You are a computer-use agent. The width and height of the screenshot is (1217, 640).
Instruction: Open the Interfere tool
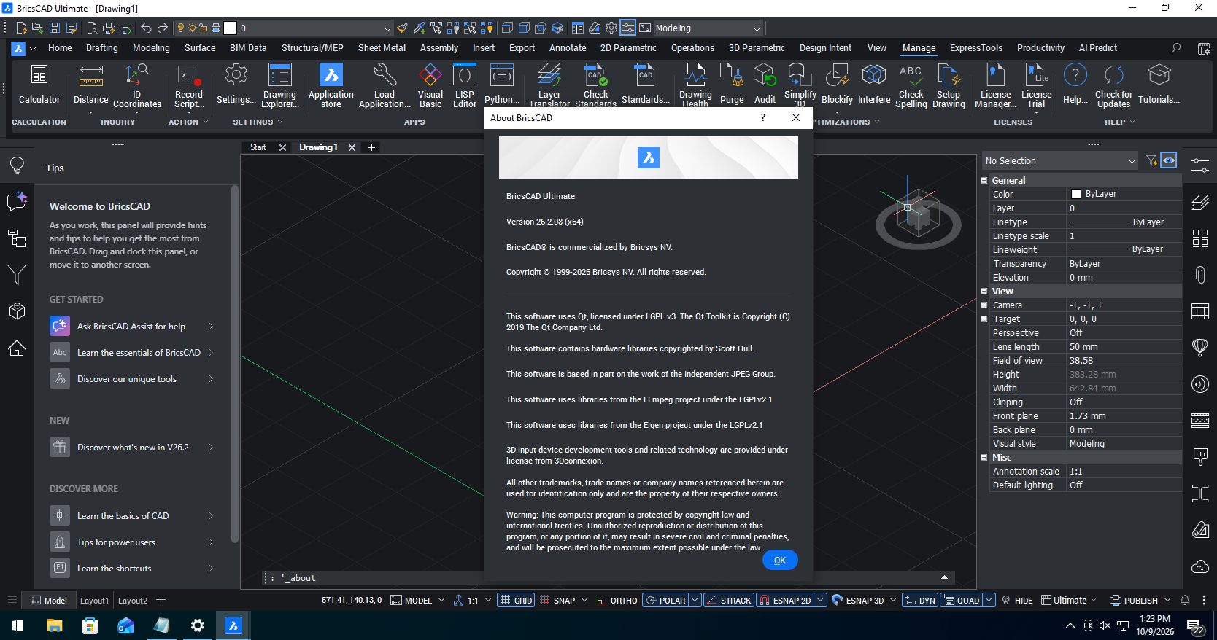point(874,85)
